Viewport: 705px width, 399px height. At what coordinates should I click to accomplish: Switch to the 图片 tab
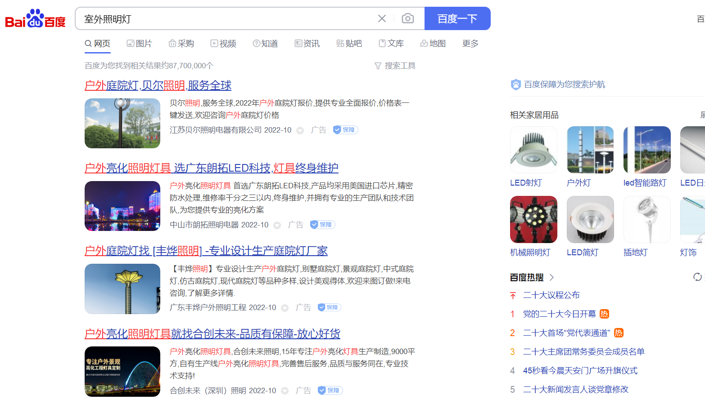[139, 44]
